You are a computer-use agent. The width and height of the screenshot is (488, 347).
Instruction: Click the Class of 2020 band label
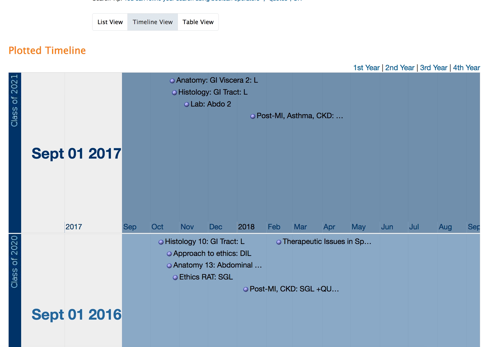pos(15,262)
